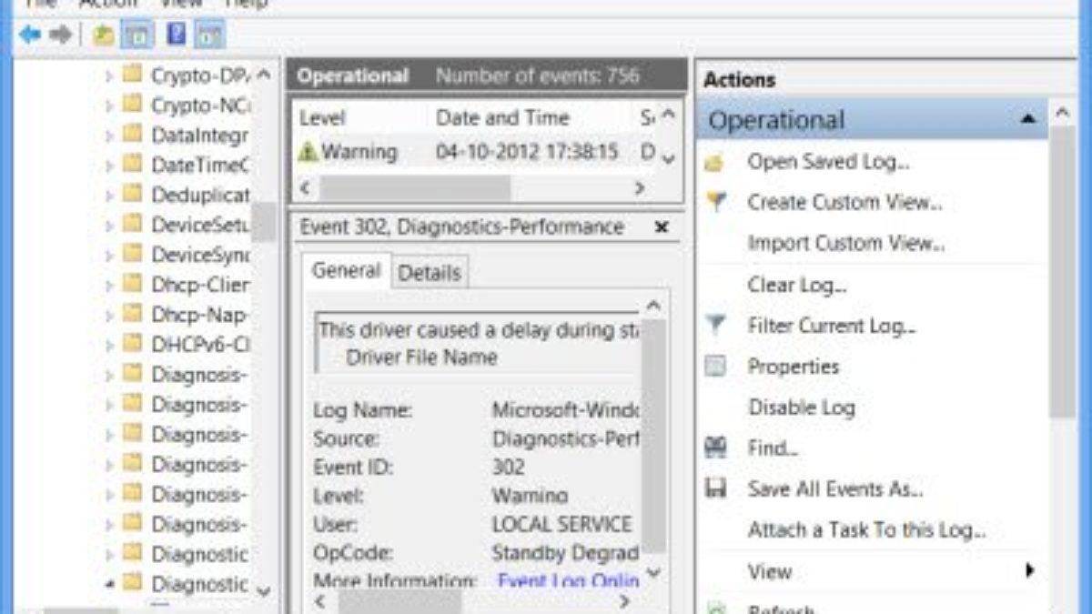Click Save All Events As action text
Viewport: 1092px width, 614px height.
tap(835, 489)
